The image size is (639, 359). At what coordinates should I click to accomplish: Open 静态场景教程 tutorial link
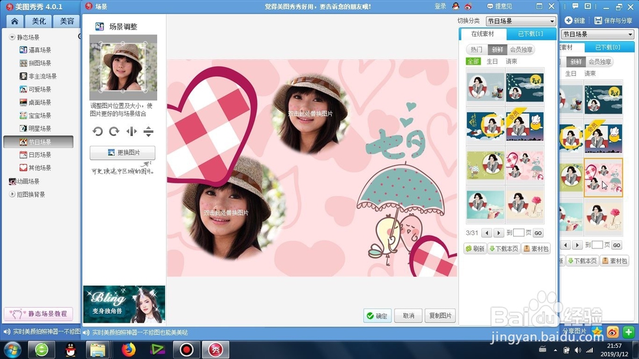coord(38,314)
